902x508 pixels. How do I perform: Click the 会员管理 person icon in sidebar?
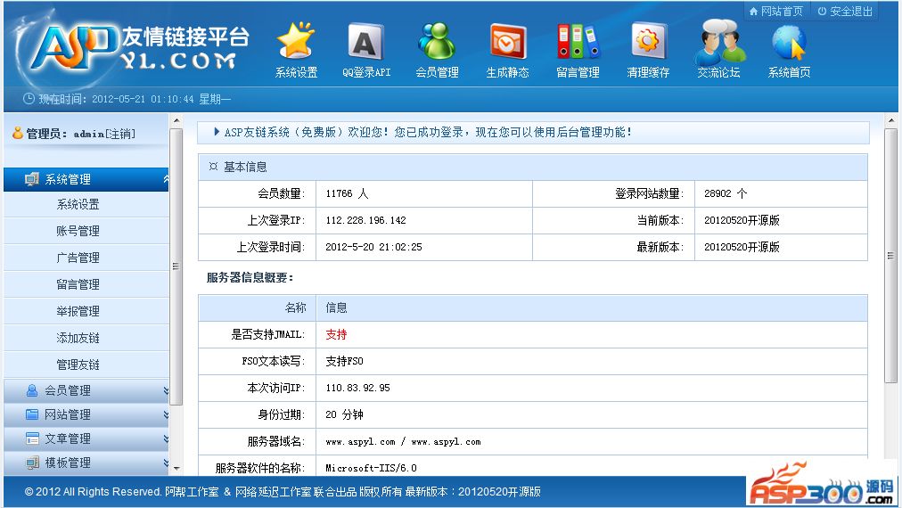point(32,390)
